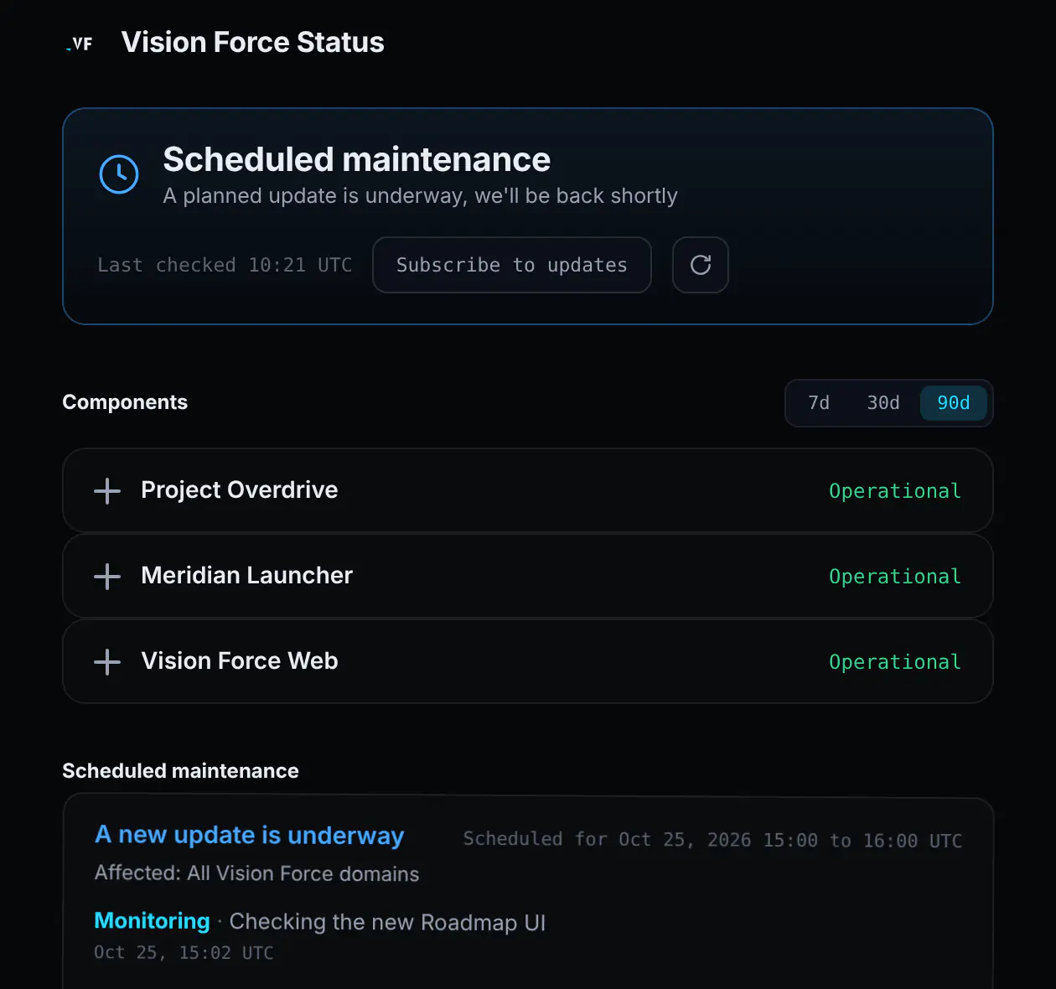Switch history range to 7d

click(x=819, y=403)
